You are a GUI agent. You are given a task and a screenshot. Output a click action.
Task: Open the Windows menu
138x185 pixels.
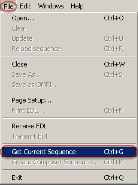point(51,6)
